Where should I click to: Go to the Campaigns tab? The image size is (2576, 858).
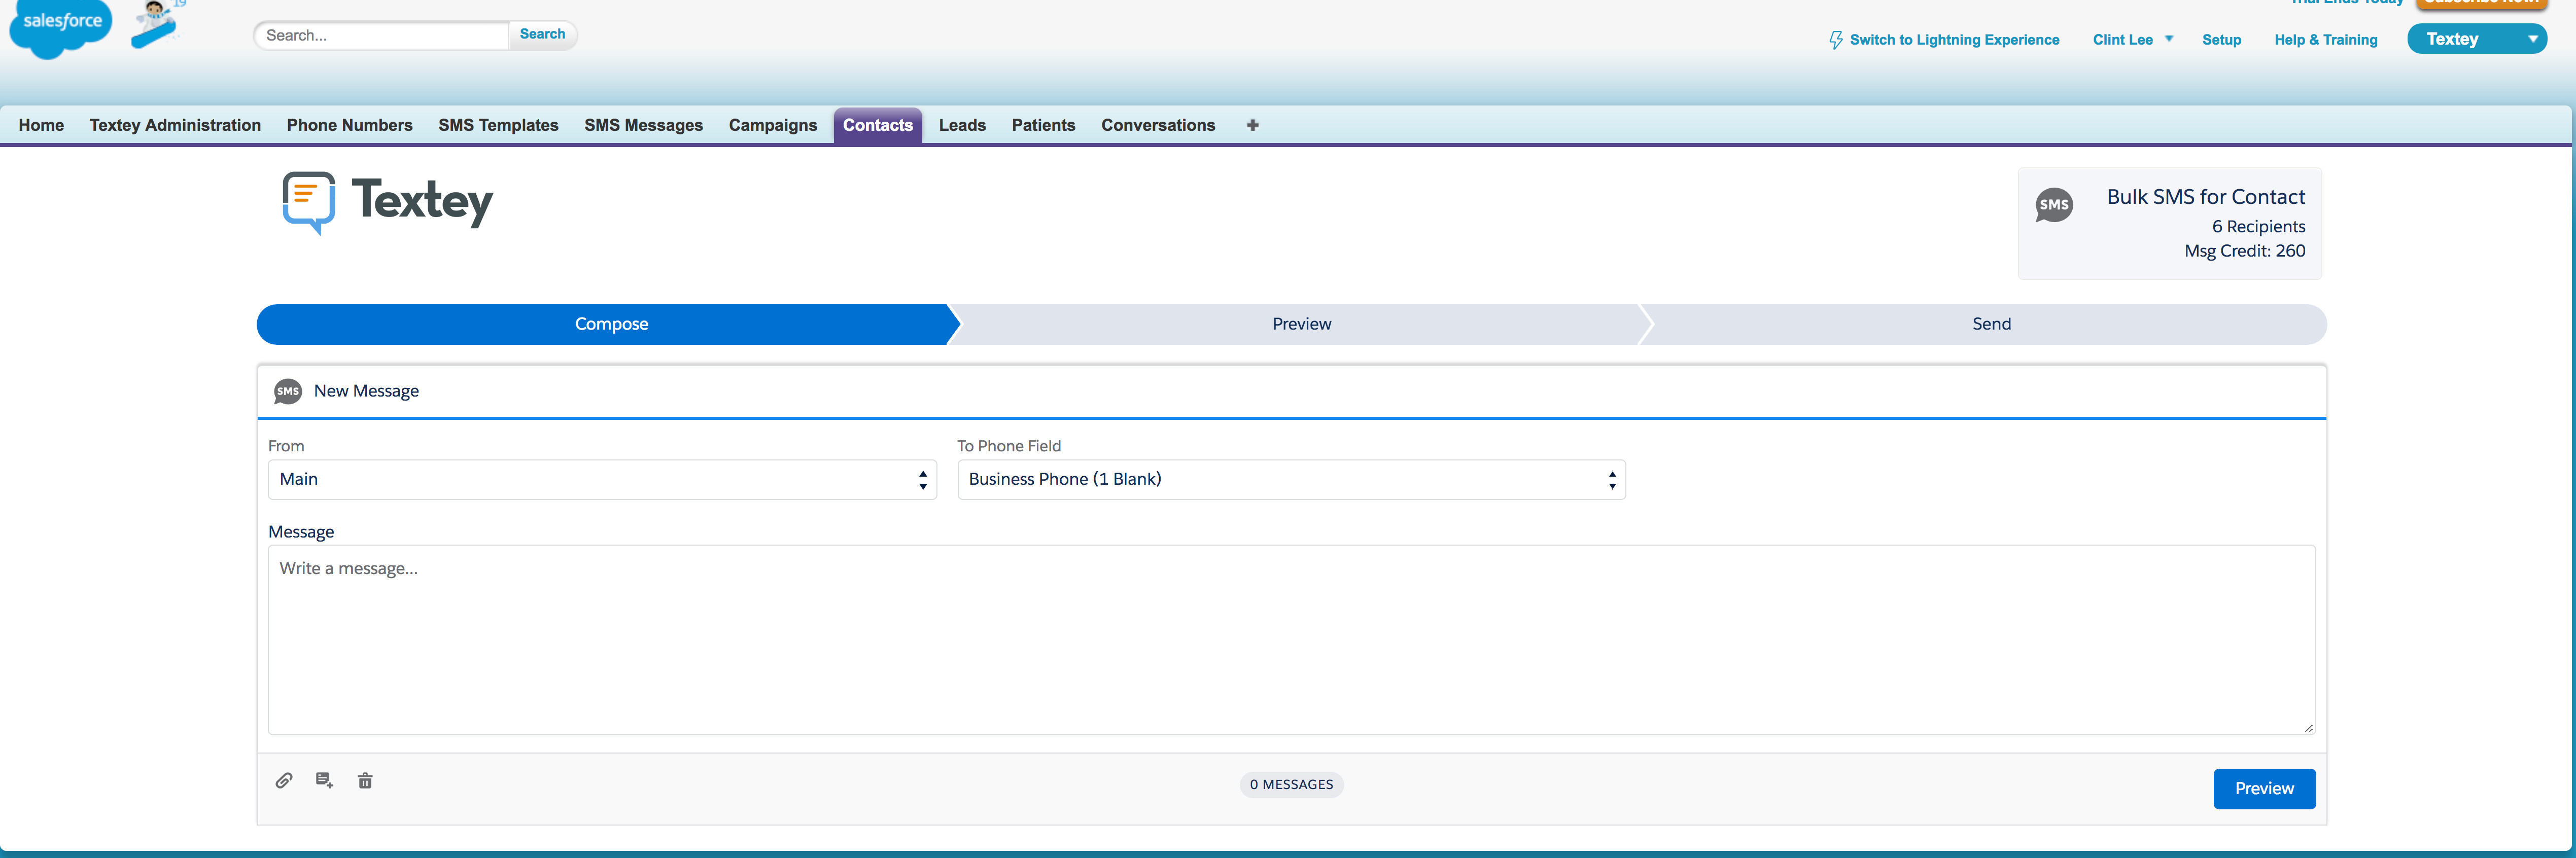(773, 125)
